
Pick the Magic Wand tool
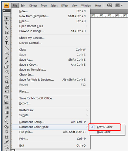6,28
